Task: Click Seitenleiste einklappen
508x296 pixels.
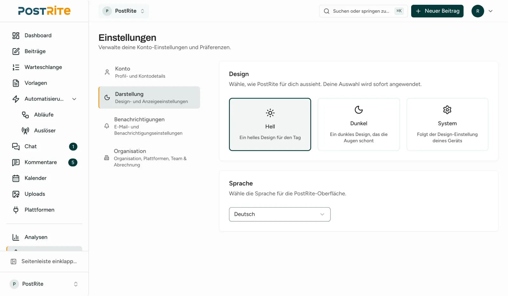Action: (44, 261)
